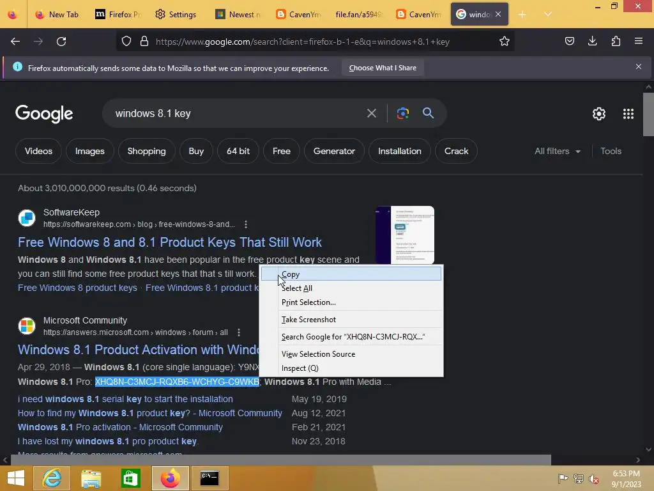Open more options for Microsoft Community result

click(239, 332)
